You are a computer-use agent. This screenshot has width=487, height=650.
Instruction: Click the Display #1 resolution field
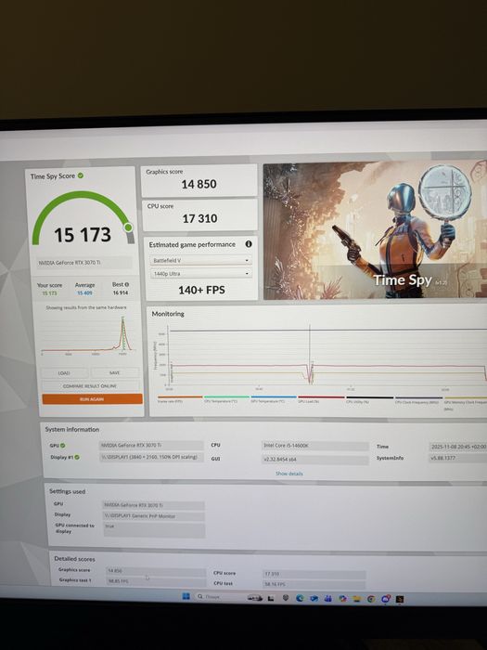pyautogui.click(x=151, y=457)
